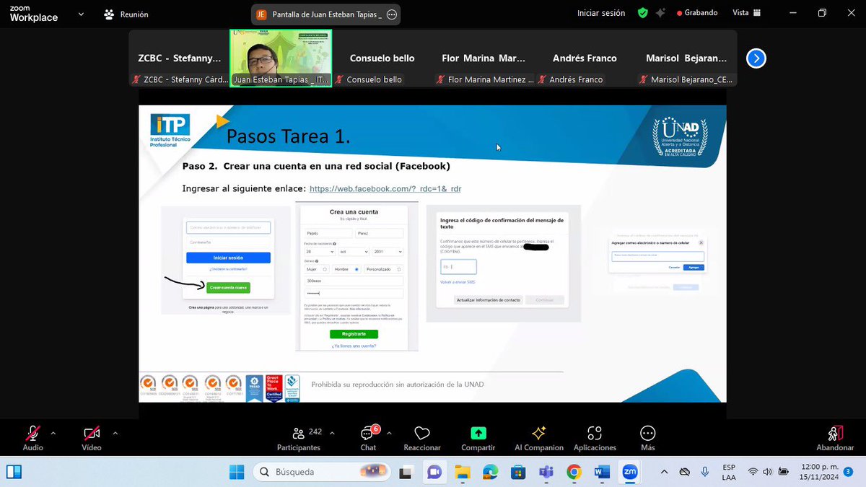
Task: Select Consuelo bello participant tile
Action: click(x=382, y=58)
